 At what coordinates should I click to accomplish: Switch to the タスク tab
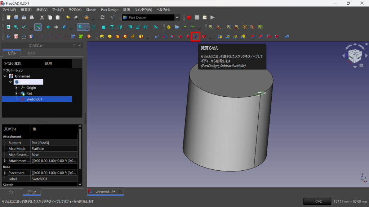(31, 53)
